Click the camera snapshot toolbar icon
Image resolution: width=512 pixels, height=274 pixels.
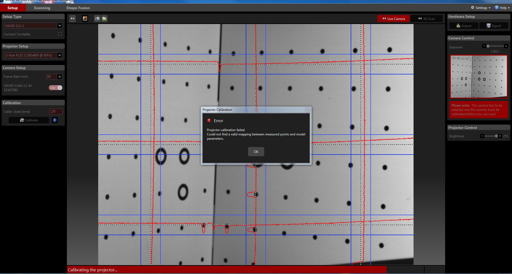pos(97,19)
